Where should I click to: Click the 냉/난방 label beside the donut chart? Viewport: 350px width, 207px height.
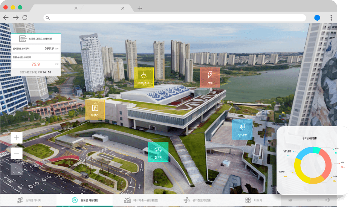pos(287,151)
